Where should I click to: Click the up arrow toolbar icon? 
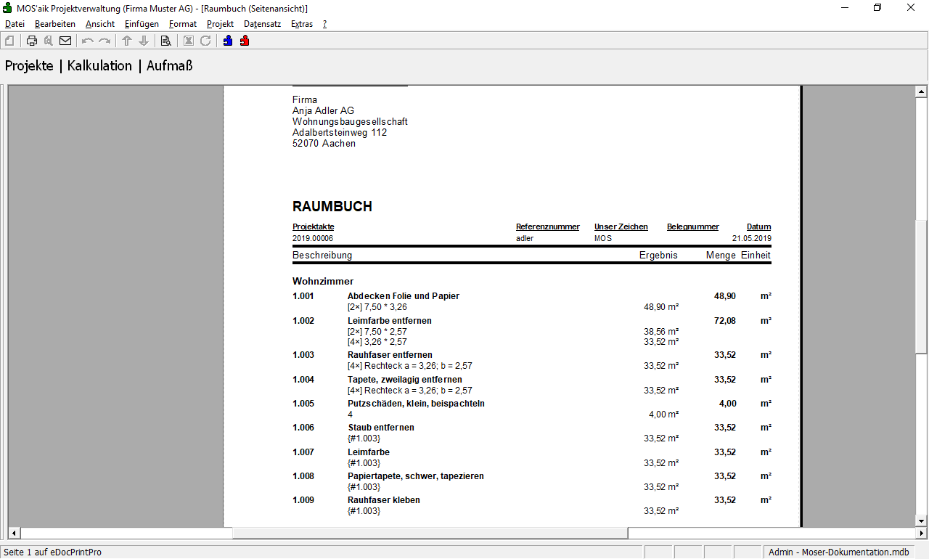[126, 41]
